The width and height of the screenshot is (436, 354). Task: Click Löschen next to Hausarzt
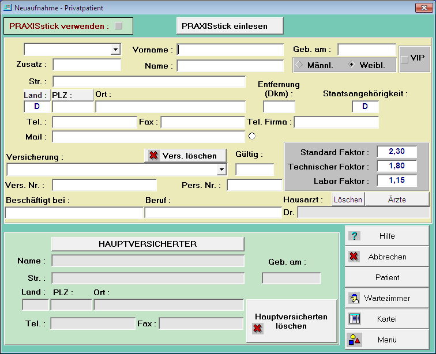pos(348,199)
